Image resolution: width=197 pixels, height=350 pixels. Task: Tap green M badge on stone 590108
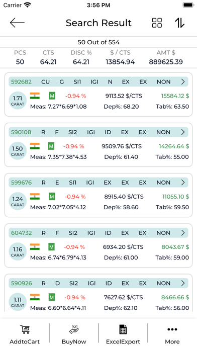[x=51, y=146]
